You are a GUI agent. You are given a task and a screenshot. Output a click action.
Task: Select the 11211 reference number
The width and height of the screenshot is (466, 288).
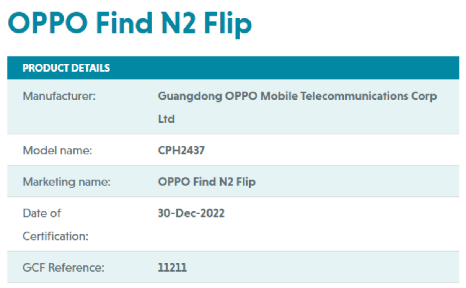pyautogui.click(x=173, y=267)
